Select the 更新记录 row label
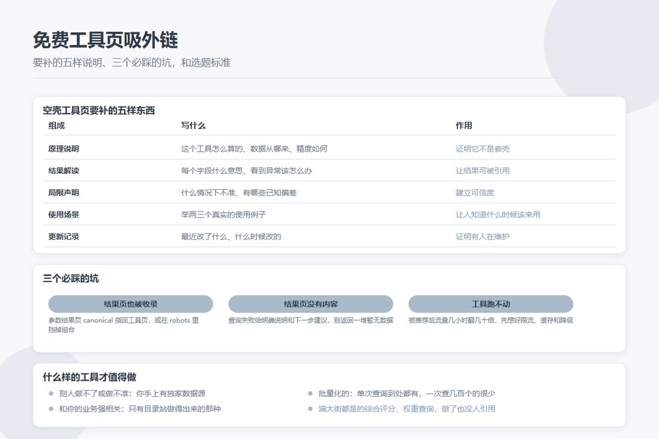 click(x=63, y=237)
